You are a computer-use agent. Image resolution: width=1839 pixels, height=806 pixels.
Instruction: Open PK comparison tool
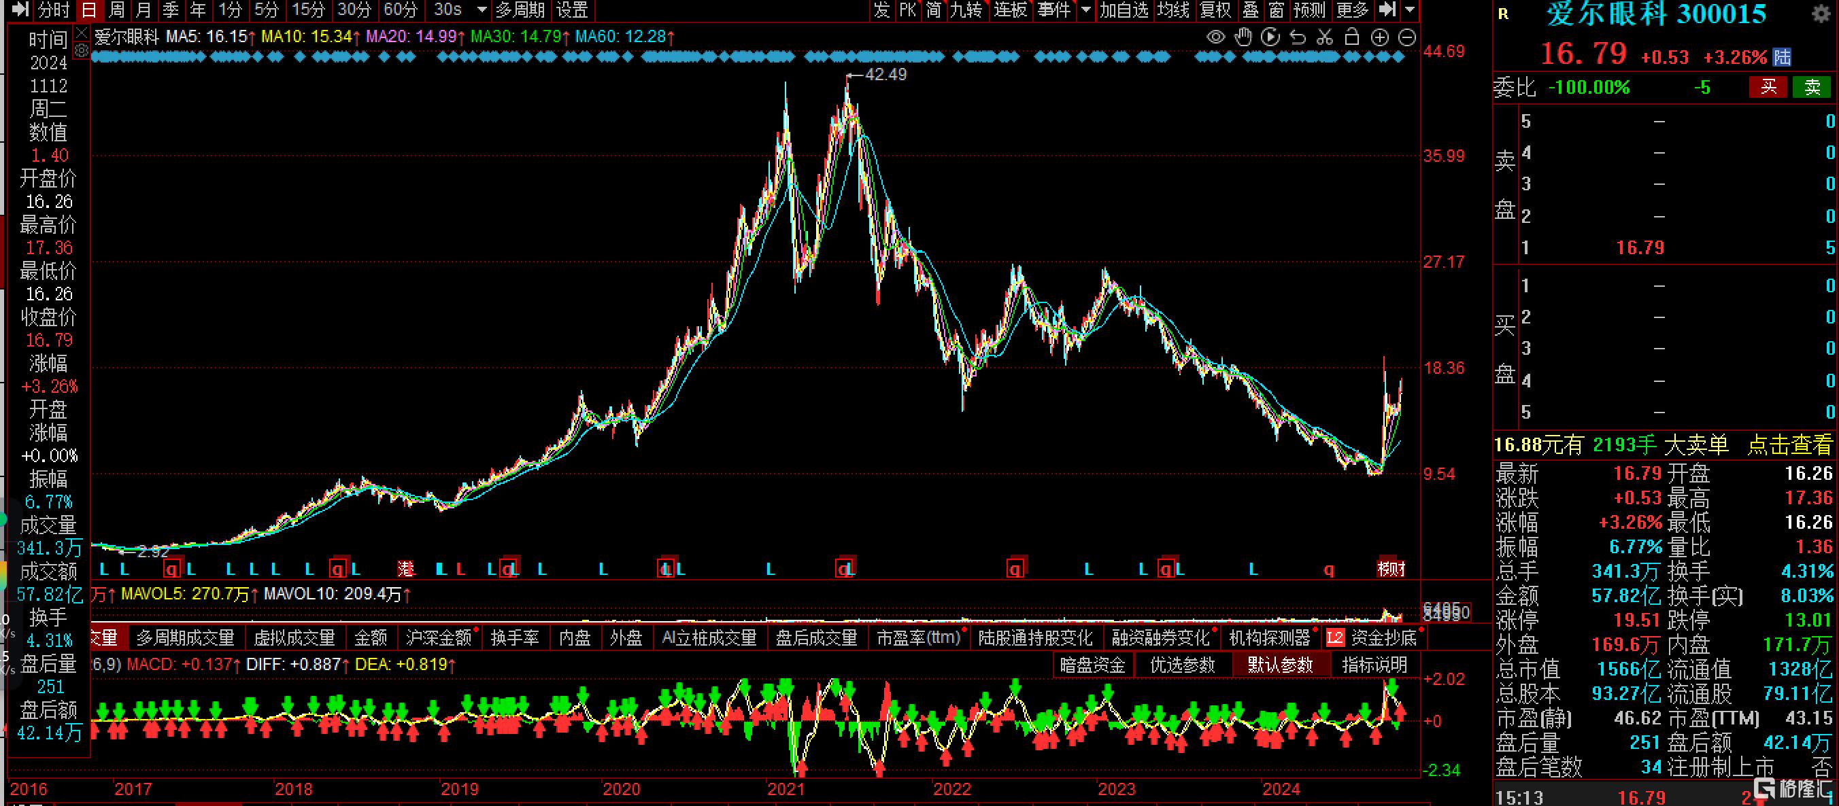pyautogui.click(x=907, y=10)
